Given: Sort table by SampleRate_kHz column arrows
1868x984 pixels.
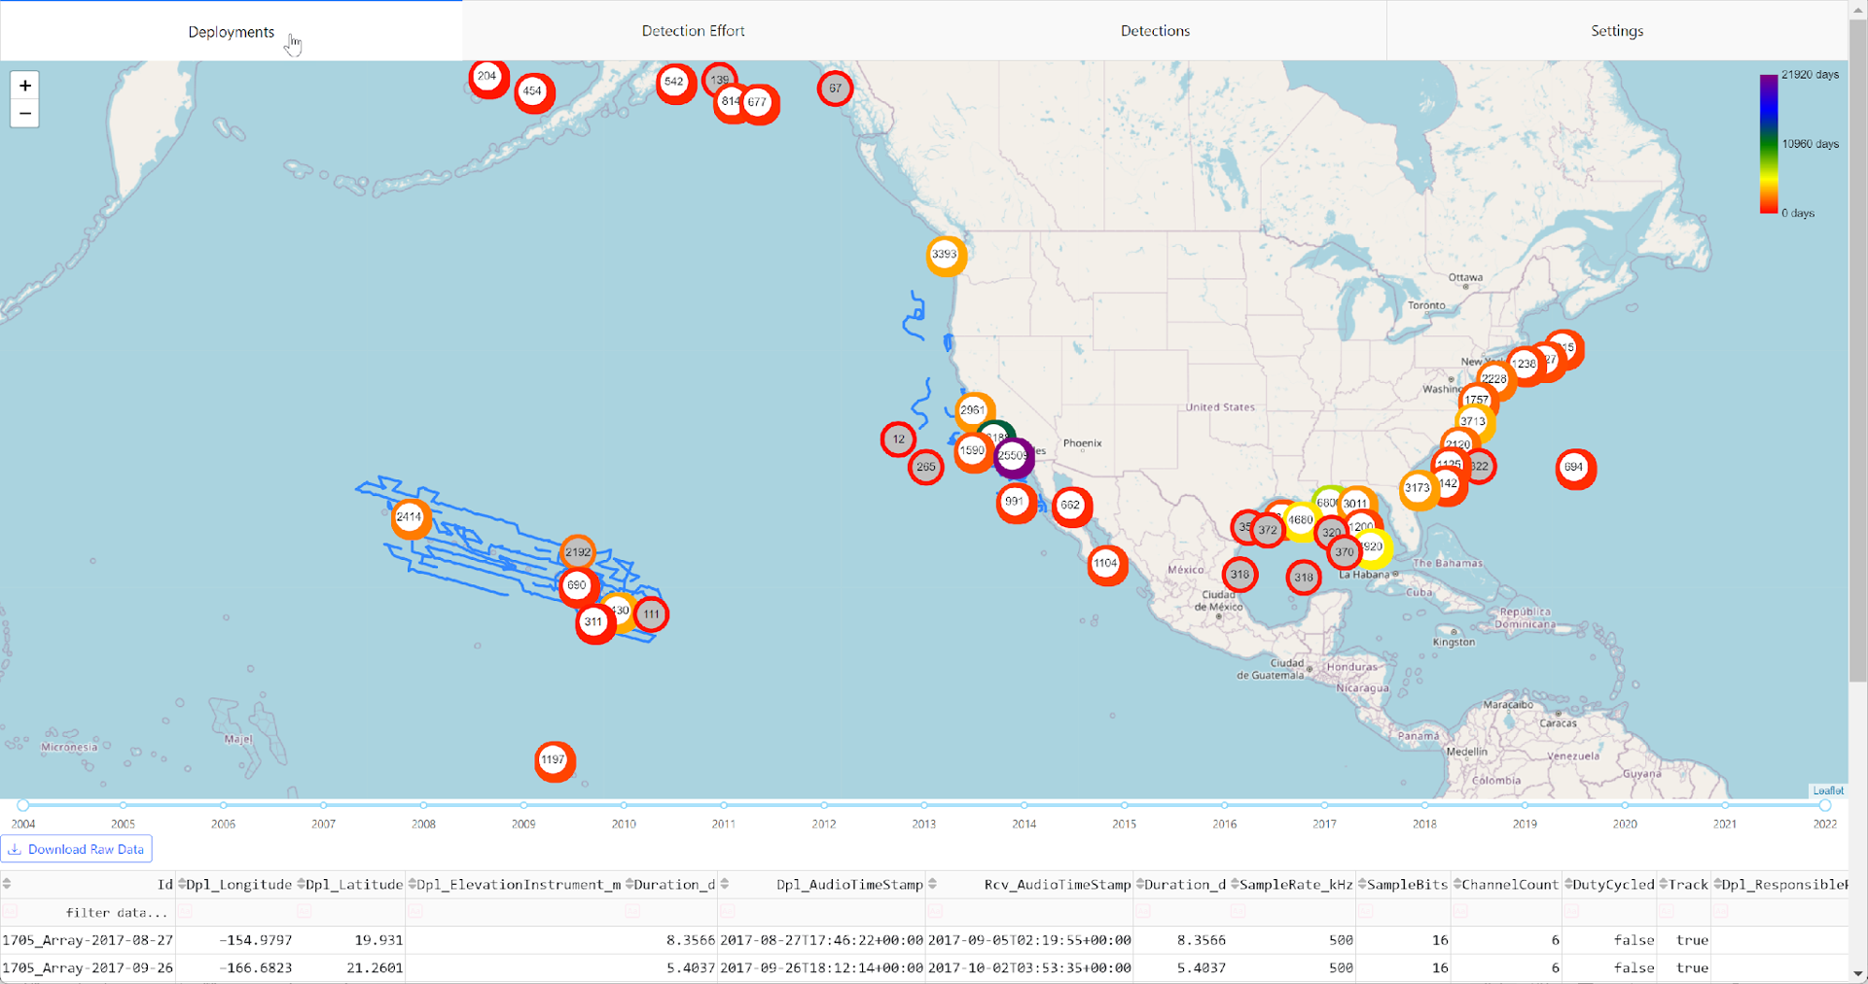Looking at the screenshot, I should [1235, 884].
